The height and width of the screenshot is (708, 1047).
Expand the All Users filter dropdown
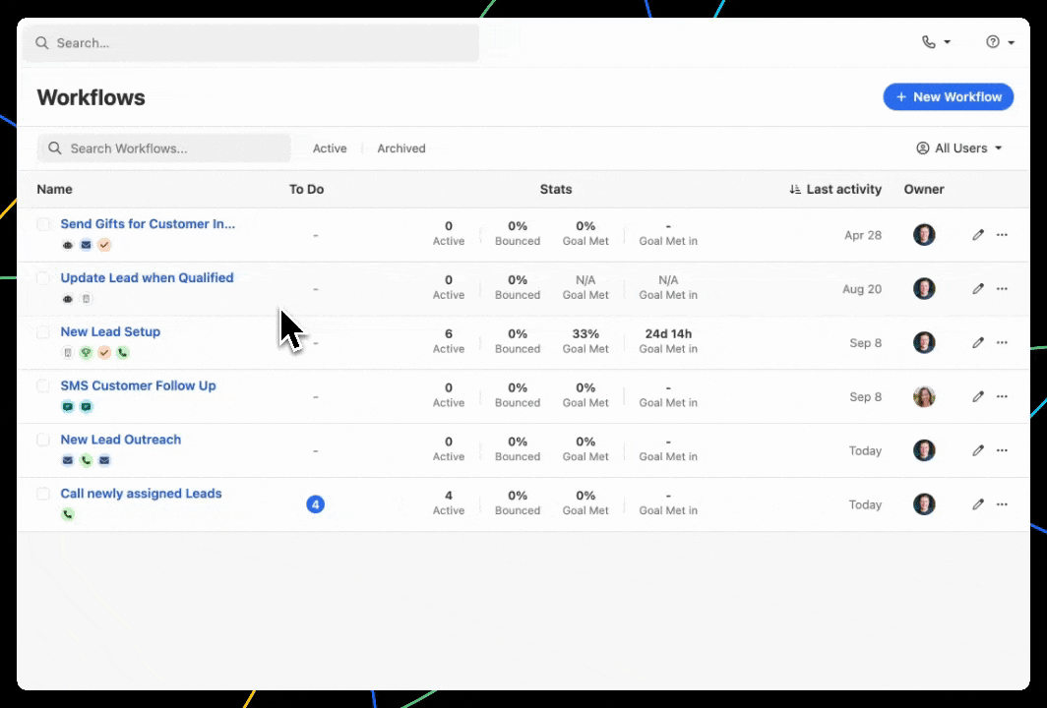(x=958, y=148)
